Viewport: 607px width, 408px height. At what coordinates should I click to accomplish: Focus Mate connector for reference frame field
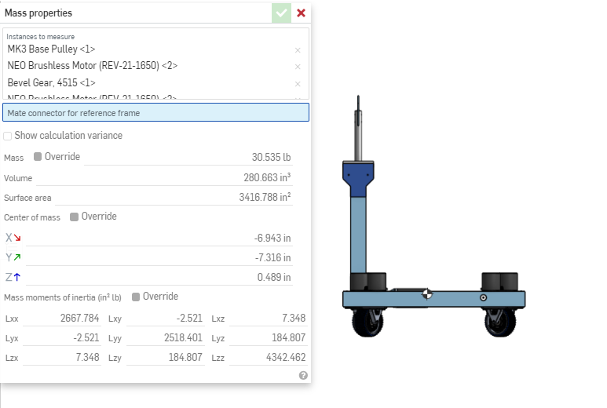[x=155, y=112]
